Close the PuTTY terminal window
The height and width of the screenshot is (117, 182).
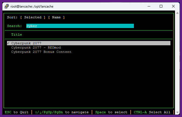(x=173, y=6)
